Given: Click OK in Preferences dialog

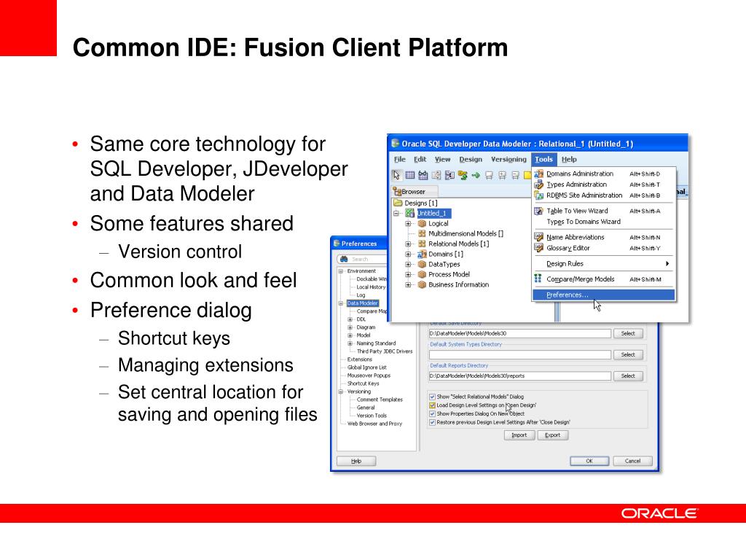Looking at the screenshot, I should click(589, 461).
